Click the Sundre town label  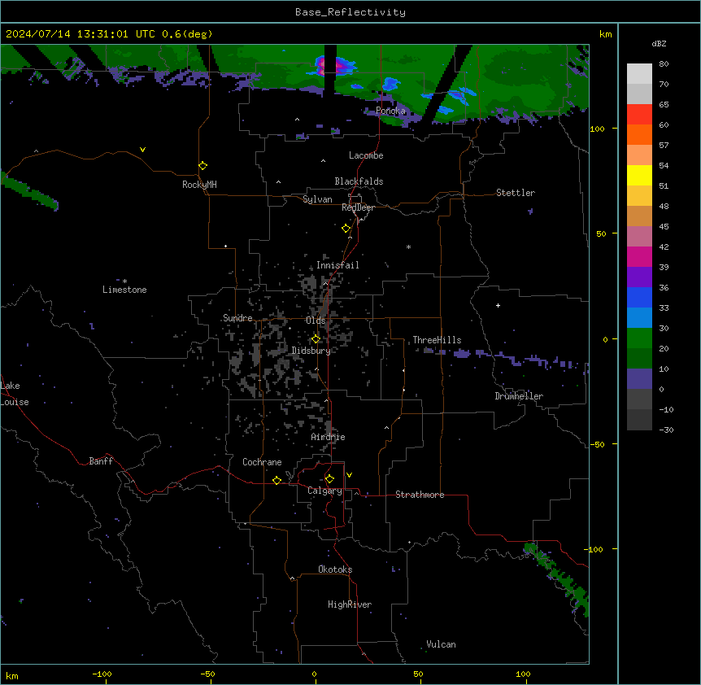click(x=237, y=318)
